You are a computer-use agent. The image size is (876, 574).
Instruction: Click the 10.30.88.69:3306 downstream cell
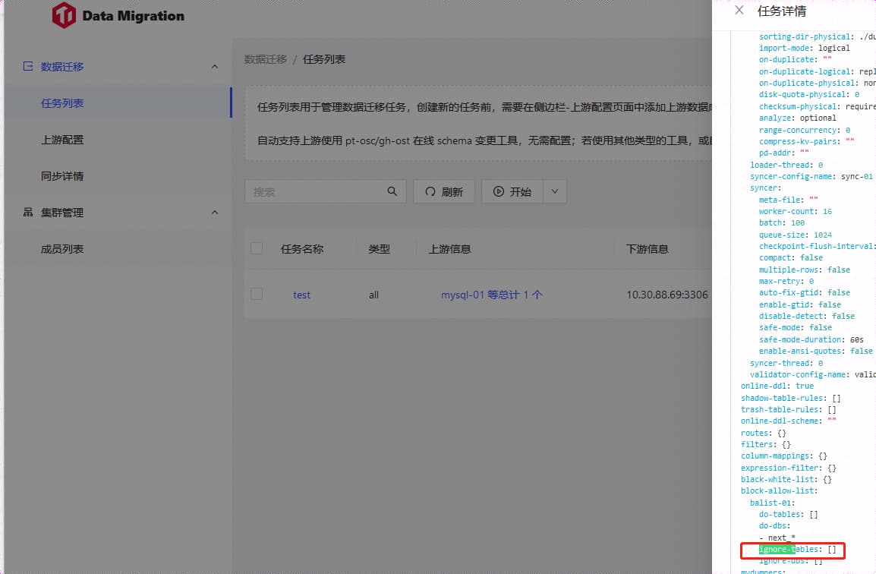pyautogui.click(x=667, y=295)
